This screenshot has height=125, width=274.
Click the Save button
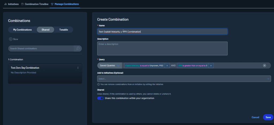pos(268,117)
